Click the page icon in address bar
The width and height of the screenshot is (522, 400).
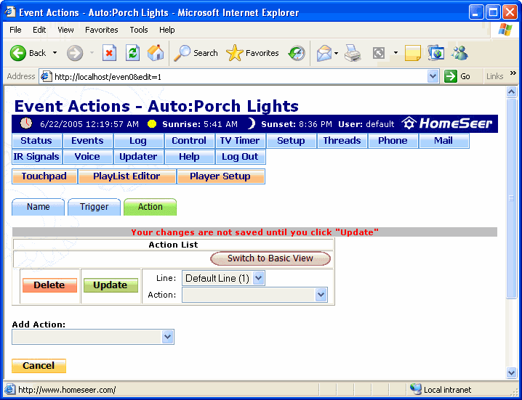tap(47, 76)
